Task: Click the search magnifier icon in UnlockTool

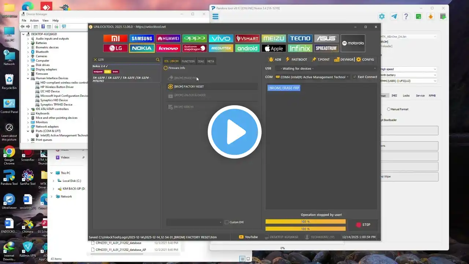Action: 158,59
